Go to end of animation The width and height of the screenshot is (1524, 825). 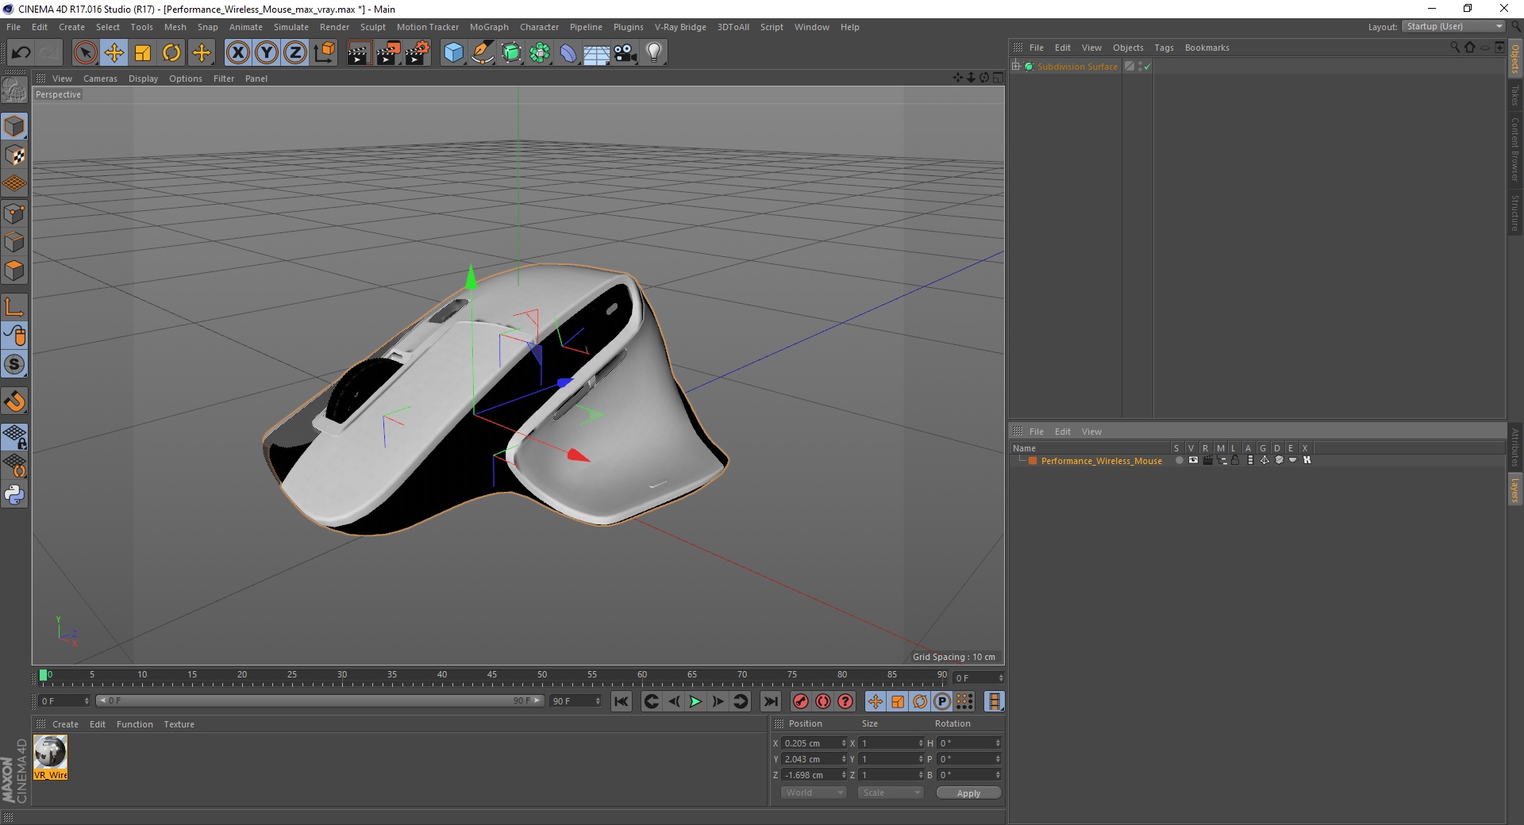pyautogui.click(x=770, y=701)
